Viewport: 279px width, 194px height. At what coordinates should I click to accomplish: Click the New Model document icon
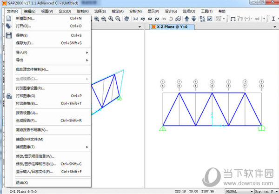tap(8, 19)
